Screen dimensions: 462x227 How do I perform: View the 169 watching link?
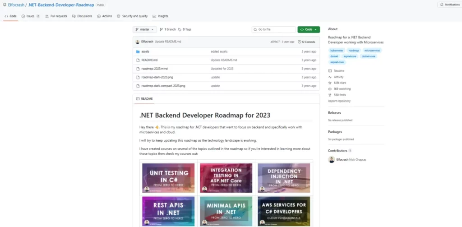pyautogui.click(x=339, y=89)
